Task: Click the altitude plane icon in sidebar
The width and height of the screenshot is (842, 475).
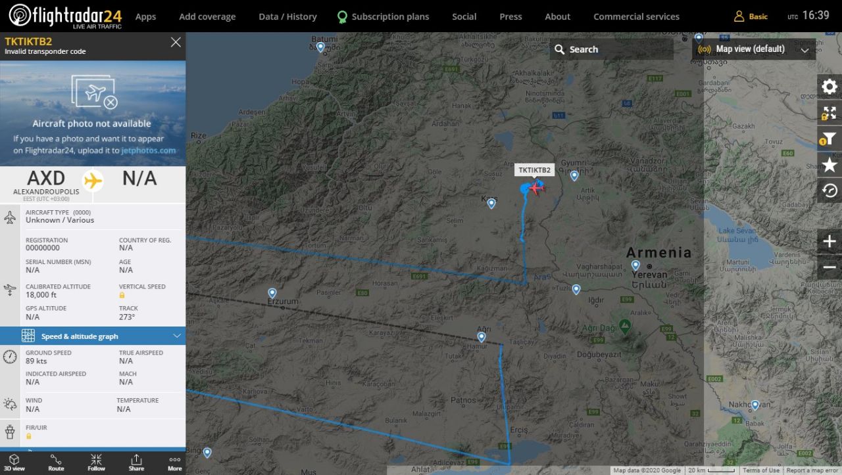Action: pyautogui.click(x=10, y=289)
